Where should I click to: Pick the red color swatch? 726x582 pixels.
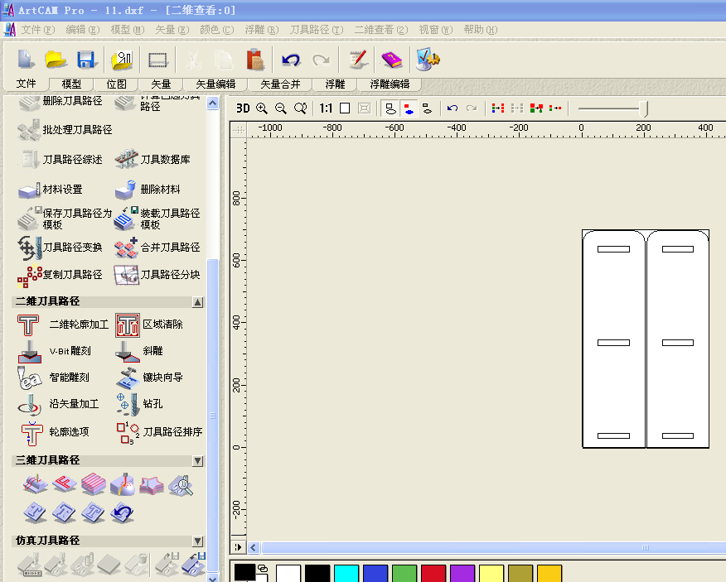[x=433, y=574]
